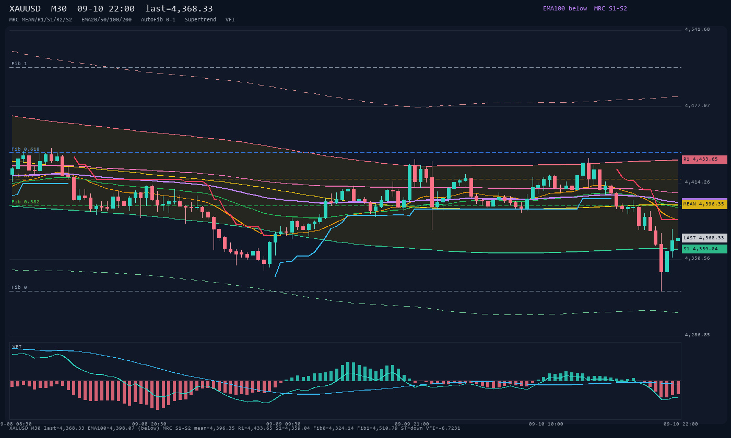Image resolution: width=731 pixels, height=438 pixels.
Task: Click the 09-10 22:00 timestamp in header
Action: (x=106, y=8)
